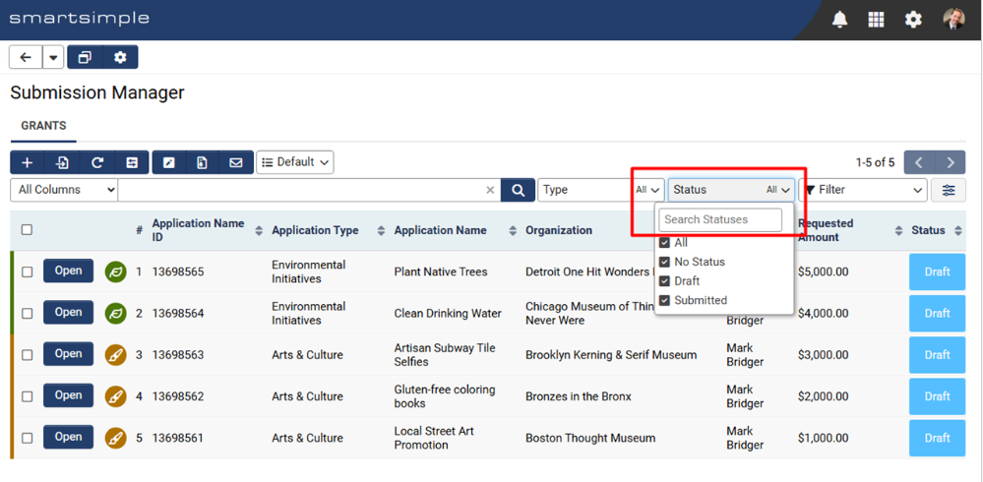Viewport: 983px width, 482px height.
Task: Select the checkbox for row 13698564
Action: 27,314
